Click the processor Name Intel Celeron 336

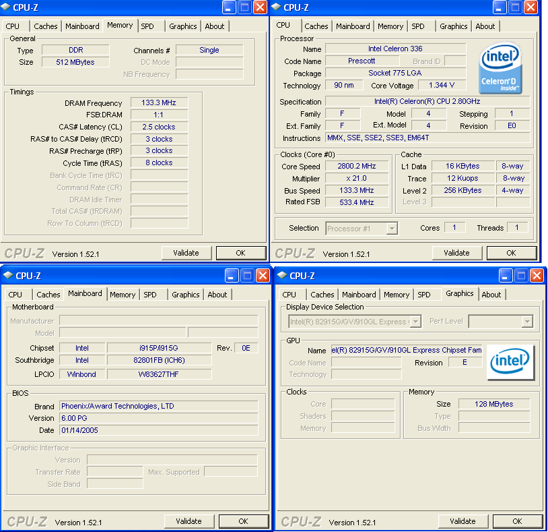pyautogui.click(x=396, y=49)
